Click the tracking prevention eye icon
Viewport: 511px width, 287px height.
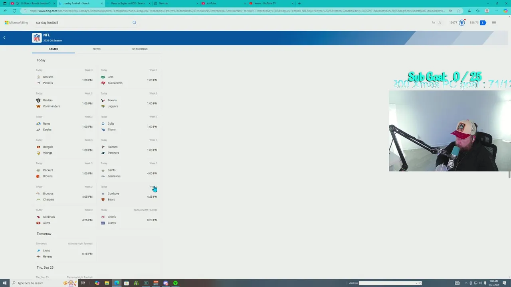[450, 11]
